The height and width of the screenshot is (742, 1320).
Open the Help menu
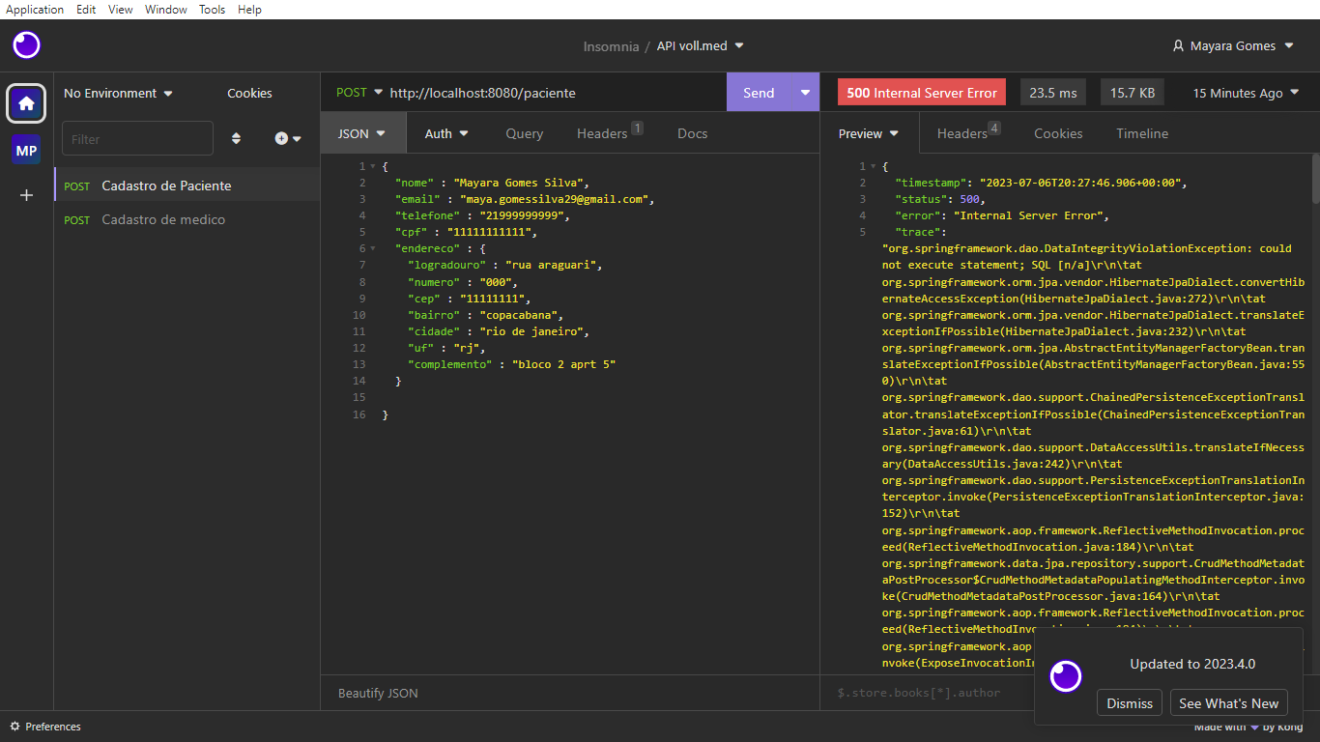click(x=249, y=10)
